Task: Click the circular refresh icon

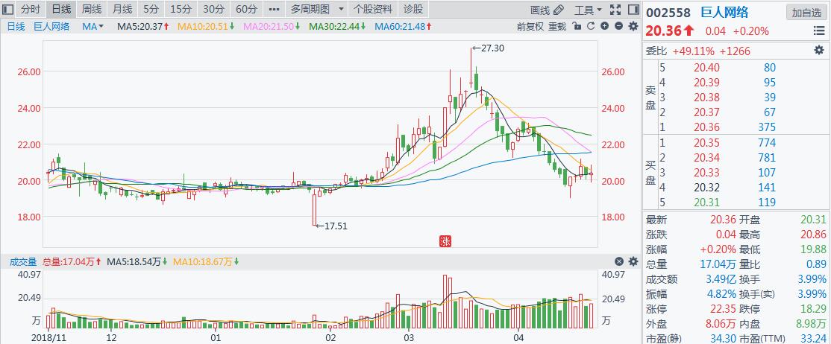Action: pos(592,26)
